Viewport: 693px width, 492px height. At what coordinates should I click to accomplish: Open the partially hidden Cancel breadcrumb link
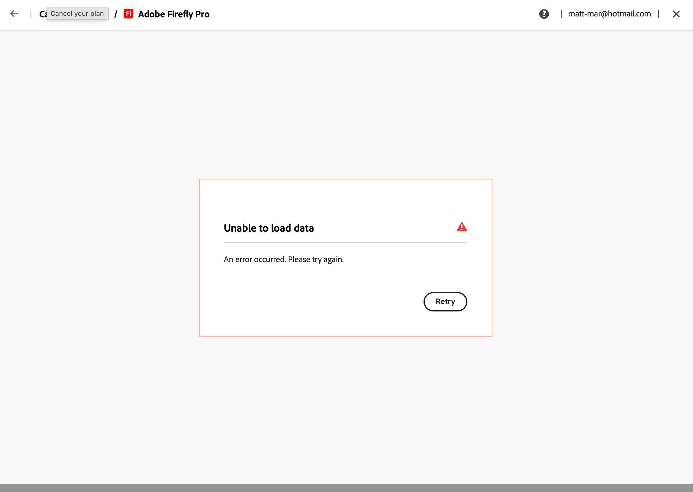(x=43, y=14)
